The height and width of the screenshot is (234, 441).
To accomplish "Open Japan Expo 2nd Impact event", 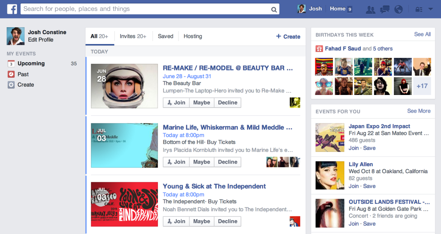I will (379, 126).
